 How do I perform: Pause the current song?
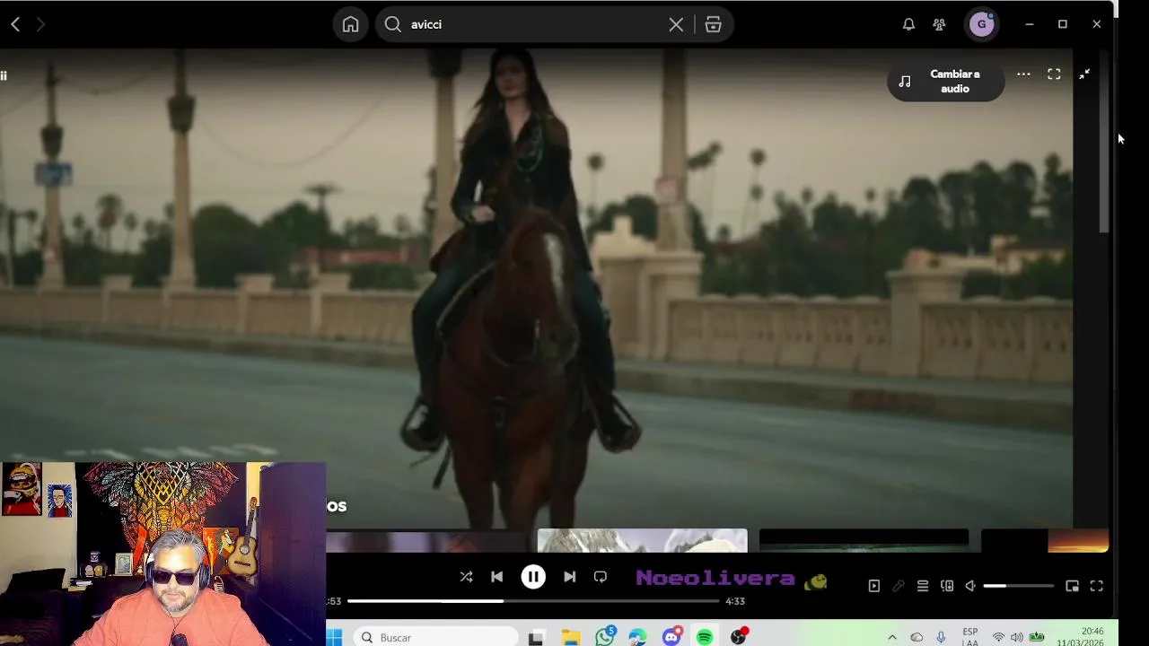tap(533, 577)
